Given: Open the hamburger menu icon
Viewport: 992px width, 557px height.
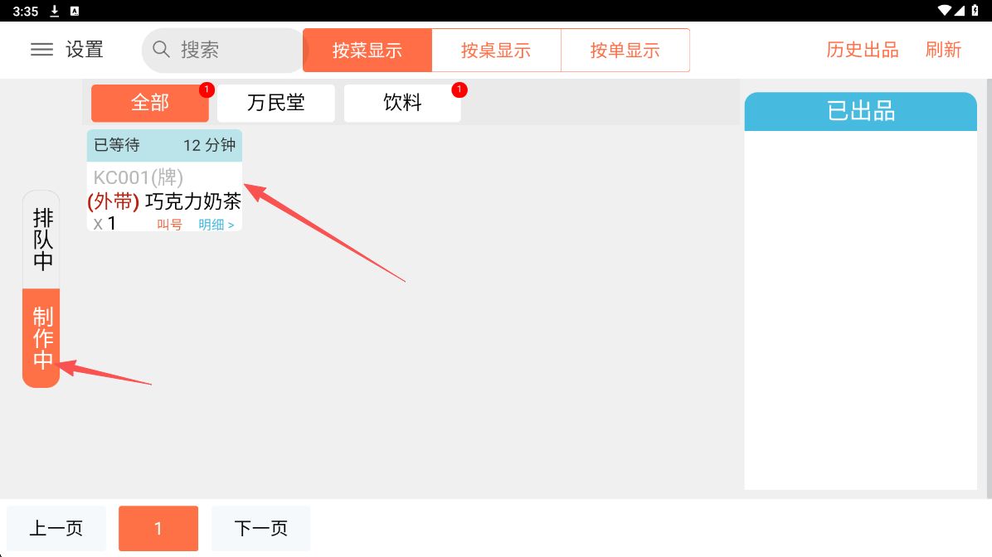Looking at the screenshot, I should click(x=41, y=50).
